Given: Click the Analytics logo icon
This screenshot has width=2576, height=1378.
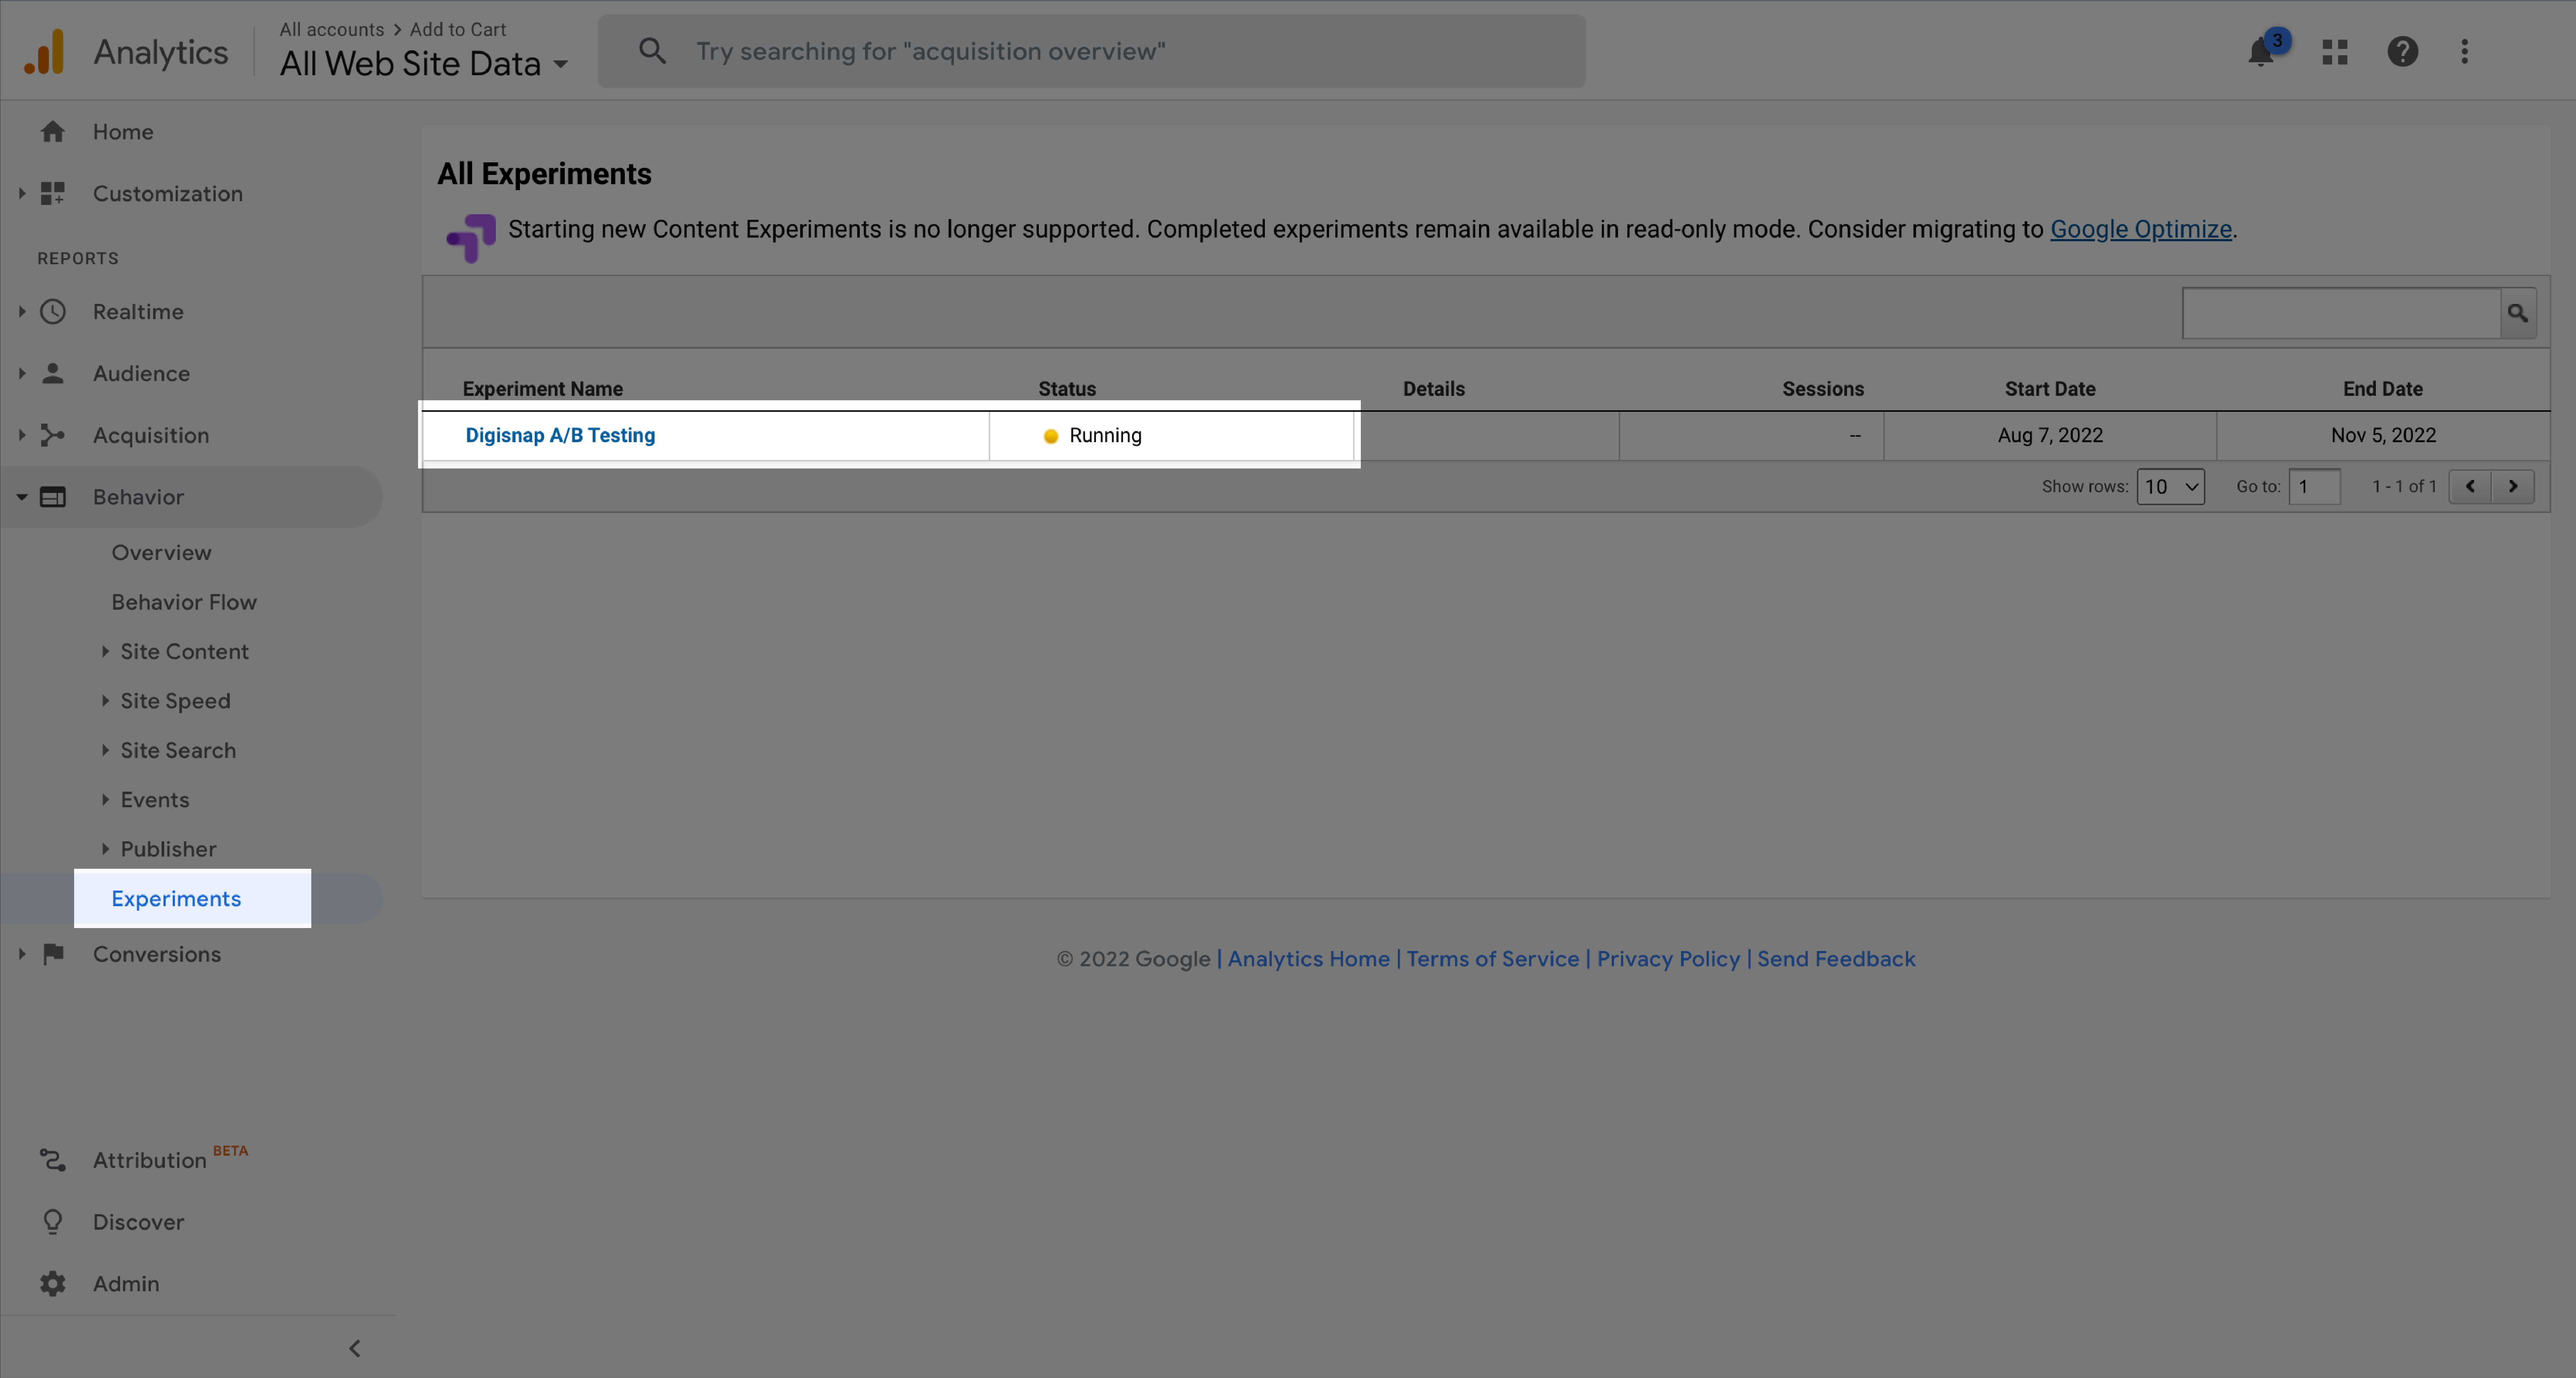Looking at the screenshot, I should [x=45, y=51].
